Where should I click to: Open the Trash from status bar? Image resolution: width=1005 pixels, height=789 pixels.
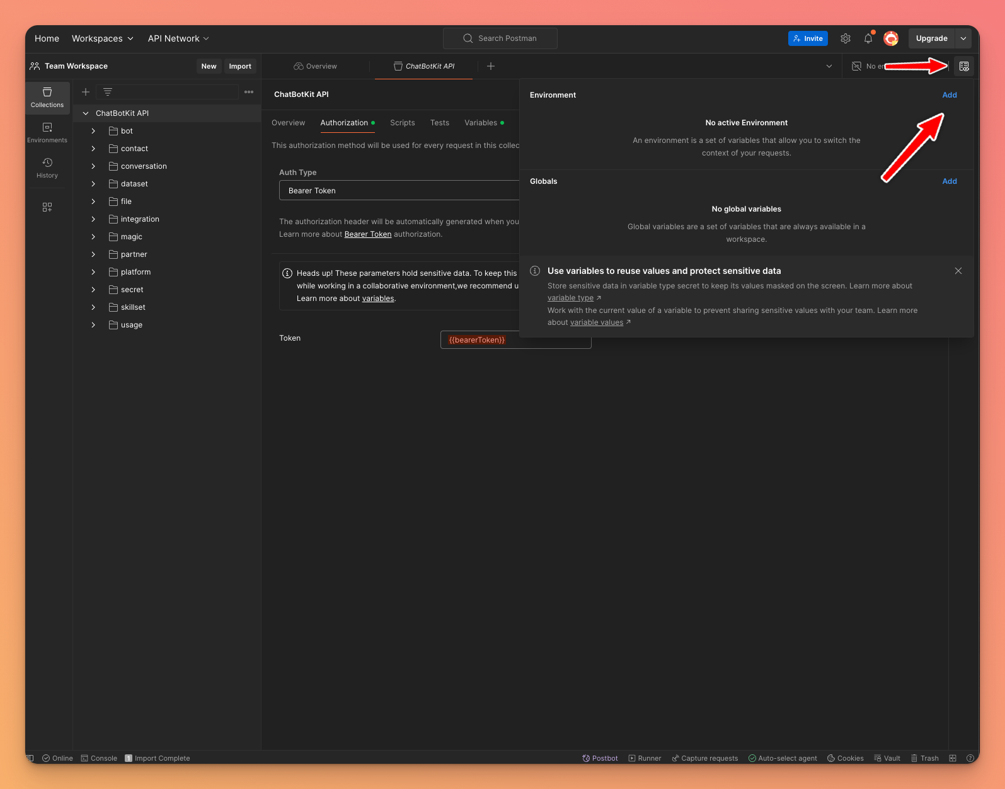pyautogui.click(x=924, y=758)
